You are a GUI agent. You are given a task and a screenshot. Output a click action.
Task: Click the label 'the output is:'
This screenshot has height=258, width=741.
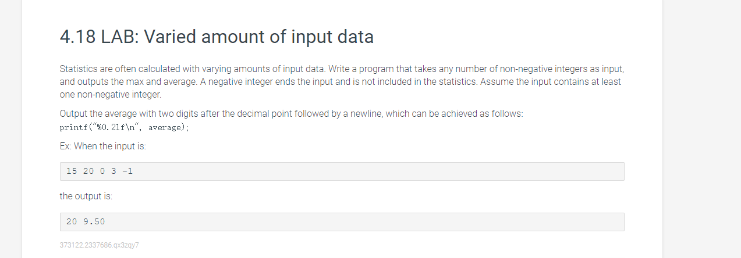pos(86,196)
